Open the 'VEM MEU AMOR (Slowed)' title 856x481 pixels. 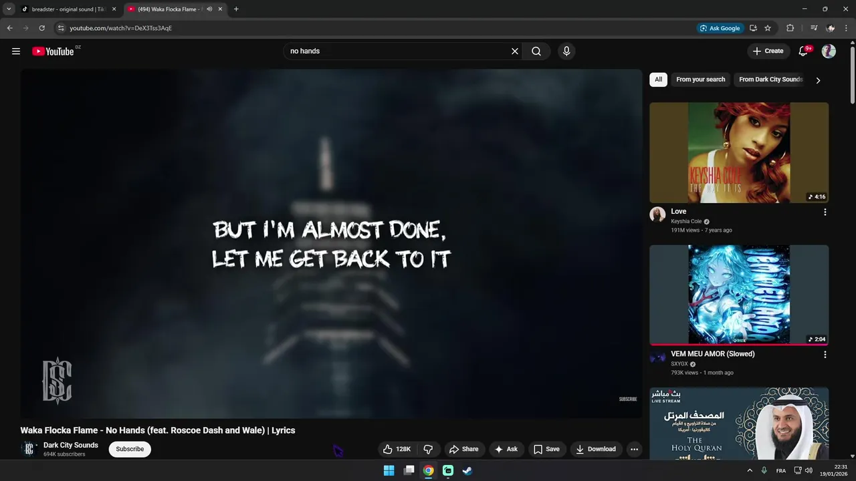pos(713,354)
